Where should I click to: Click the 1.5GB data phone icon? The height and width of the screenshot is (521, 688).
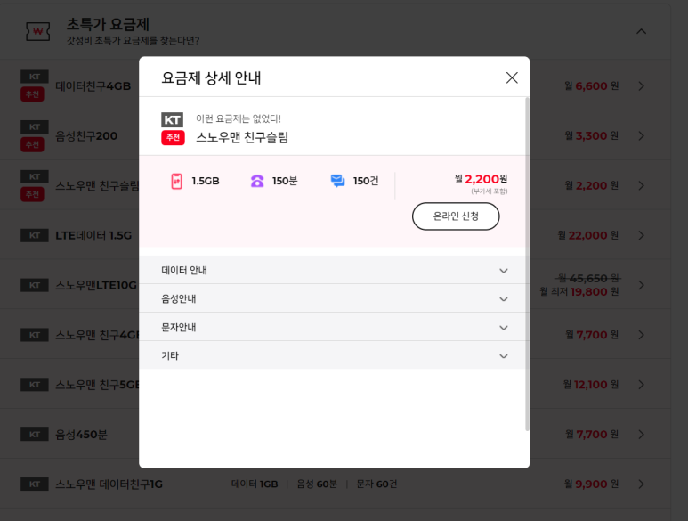[x=176, y=181]
